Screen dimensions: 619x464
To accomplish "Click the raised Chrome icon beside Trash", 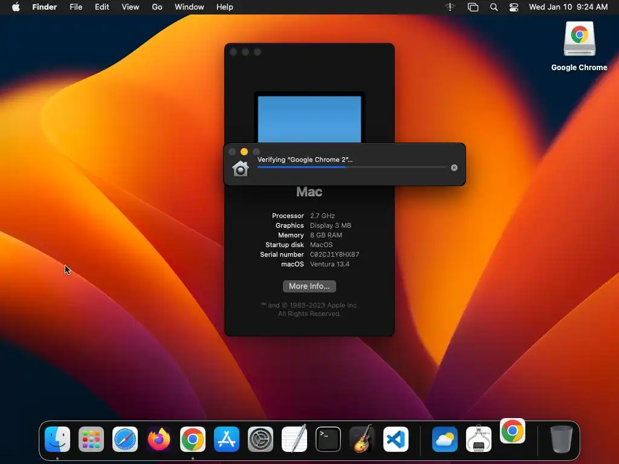I will [x=513, y=431].
